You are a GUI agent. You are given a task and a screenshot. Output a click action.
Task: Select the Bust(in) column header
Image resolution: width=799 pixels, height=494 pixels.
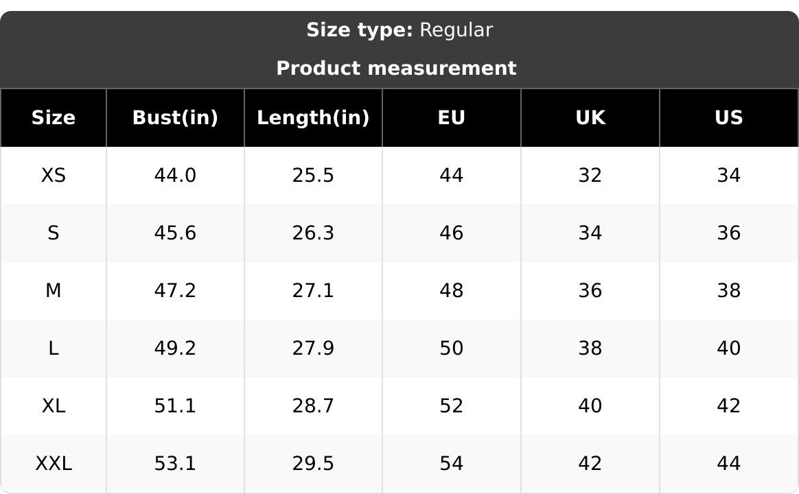[x=175, y=117]
